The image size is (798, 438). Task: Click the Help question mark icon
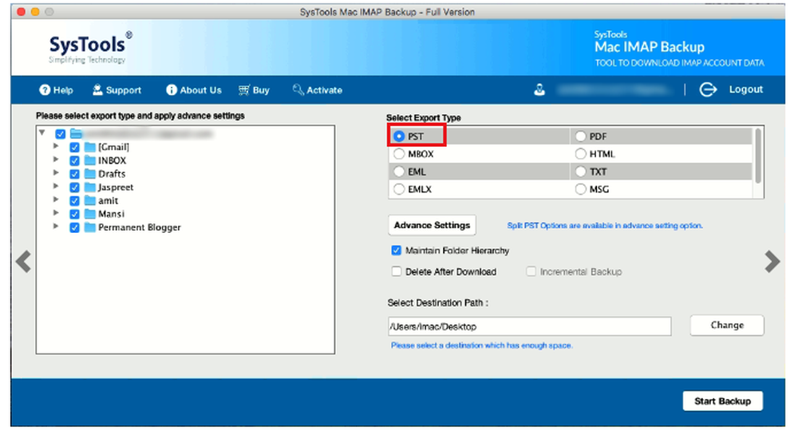click(45, 90)
